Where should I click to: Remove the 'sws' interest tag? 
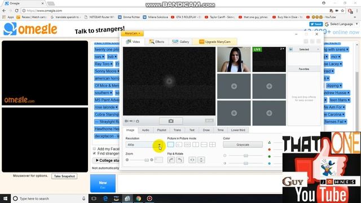tap(103, 56)
